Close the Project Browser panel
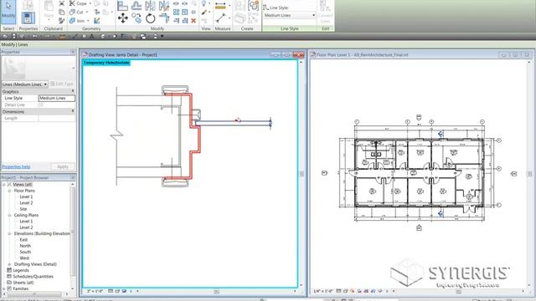Screen dimensions: 536x301 click(73, 178)
